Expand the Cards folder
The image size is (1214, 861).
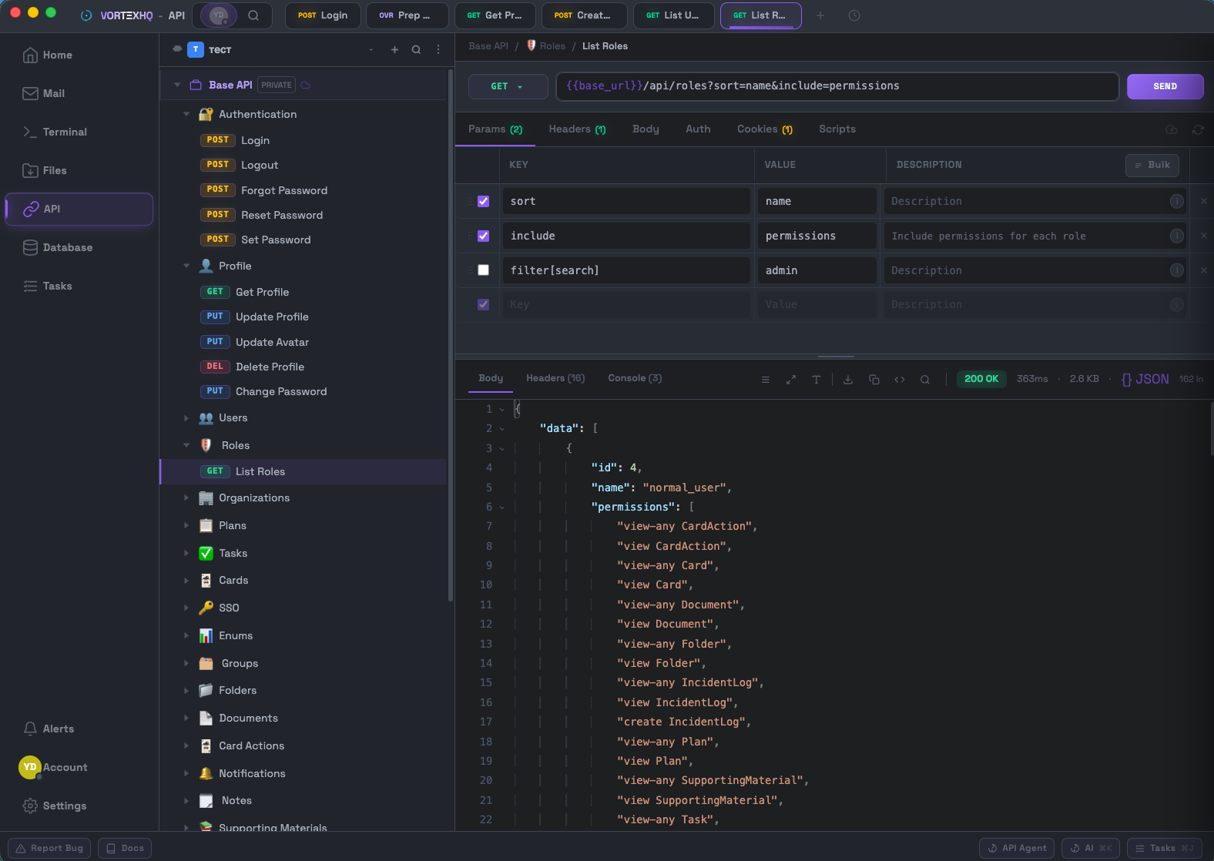point(186,580)
